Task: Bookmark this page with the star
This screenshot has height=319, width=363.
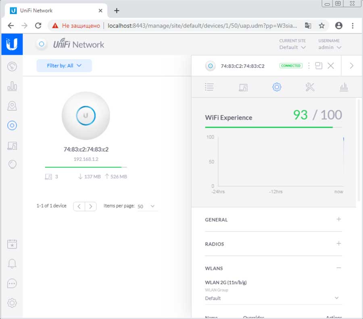Action: [321, 25]
